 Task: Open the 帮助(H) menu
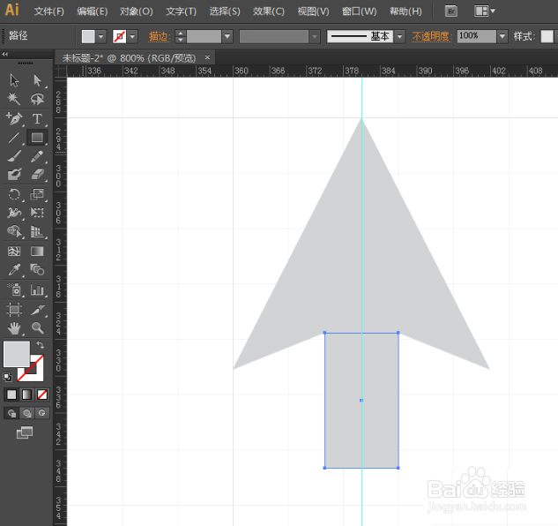pos(405,11)
